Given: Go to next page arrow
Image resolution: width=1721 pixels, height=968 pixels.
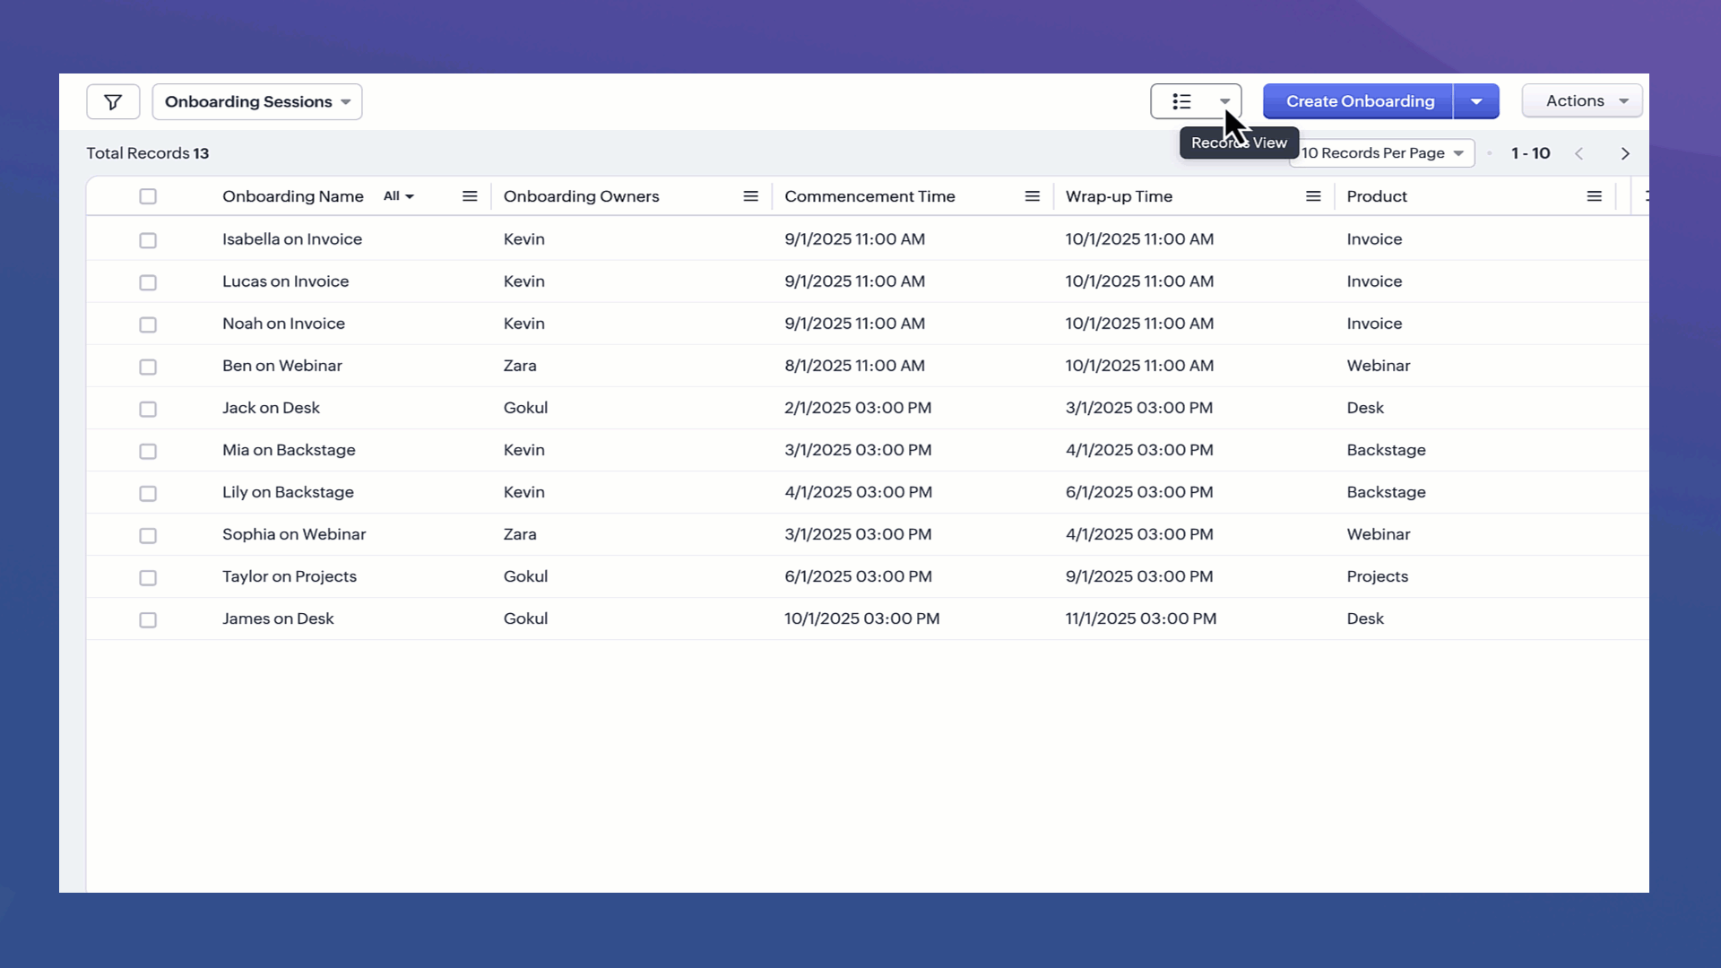Looking at the screenshot, I should [x=1625, y=154].
